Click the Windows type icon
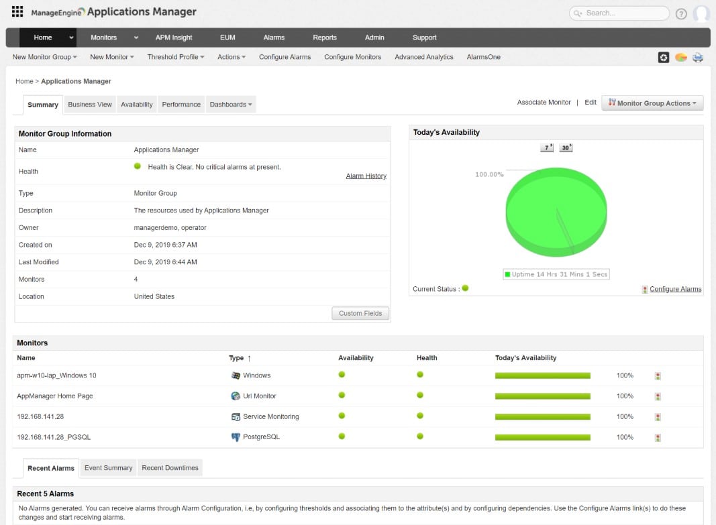 click(236, 375)
